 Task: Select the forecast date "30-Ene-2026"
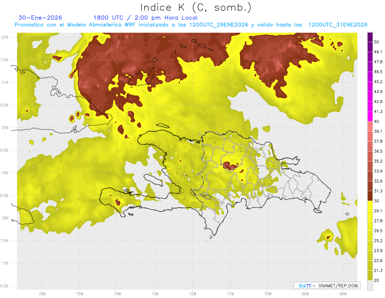40,18
